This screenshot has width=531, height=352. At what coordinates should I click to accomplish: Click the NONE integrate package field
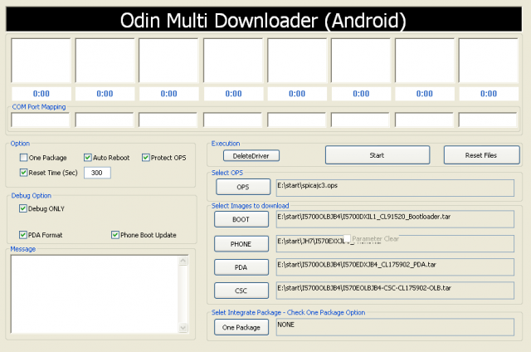click(395, 327)
